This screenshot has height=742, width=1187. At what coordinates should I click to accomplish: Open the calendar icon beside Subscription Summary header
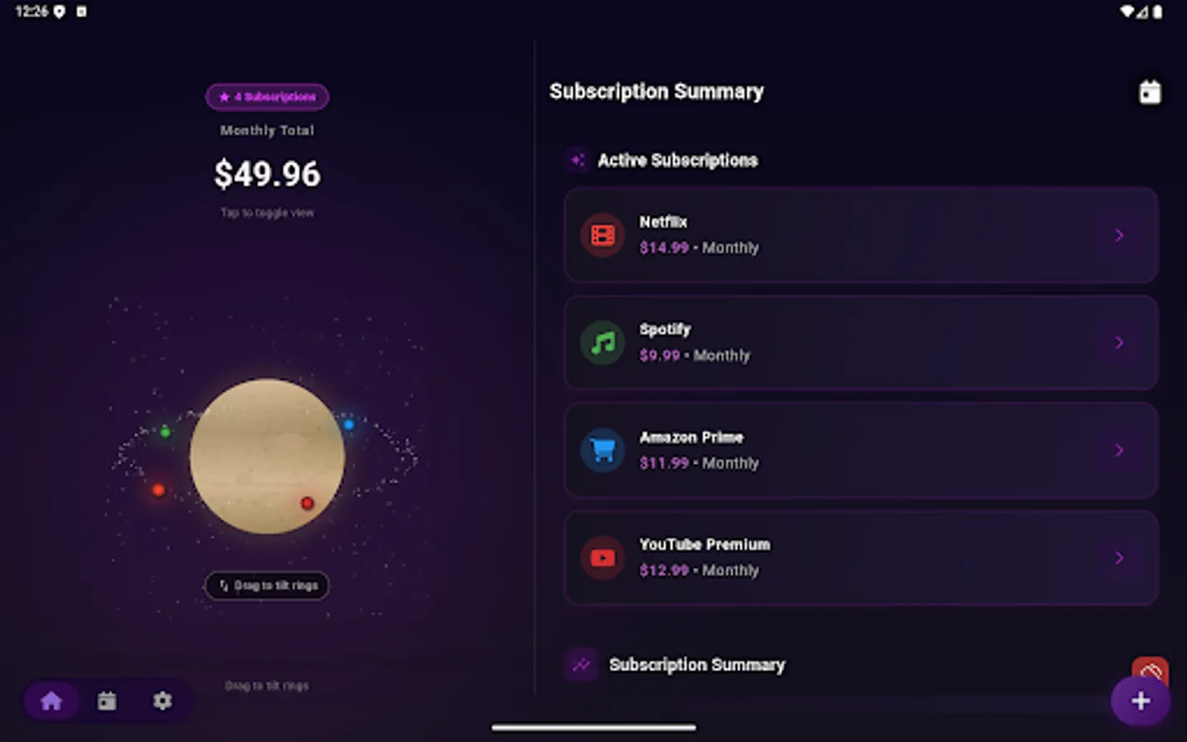pyautogui.click(x=1149, y=91)
